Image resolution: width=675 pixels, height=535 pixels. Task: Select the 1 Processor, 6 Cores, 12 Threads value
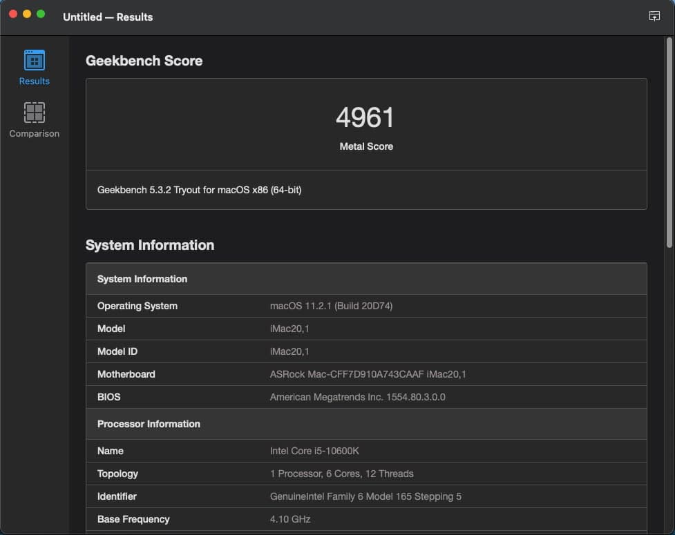tap(341, 474)
